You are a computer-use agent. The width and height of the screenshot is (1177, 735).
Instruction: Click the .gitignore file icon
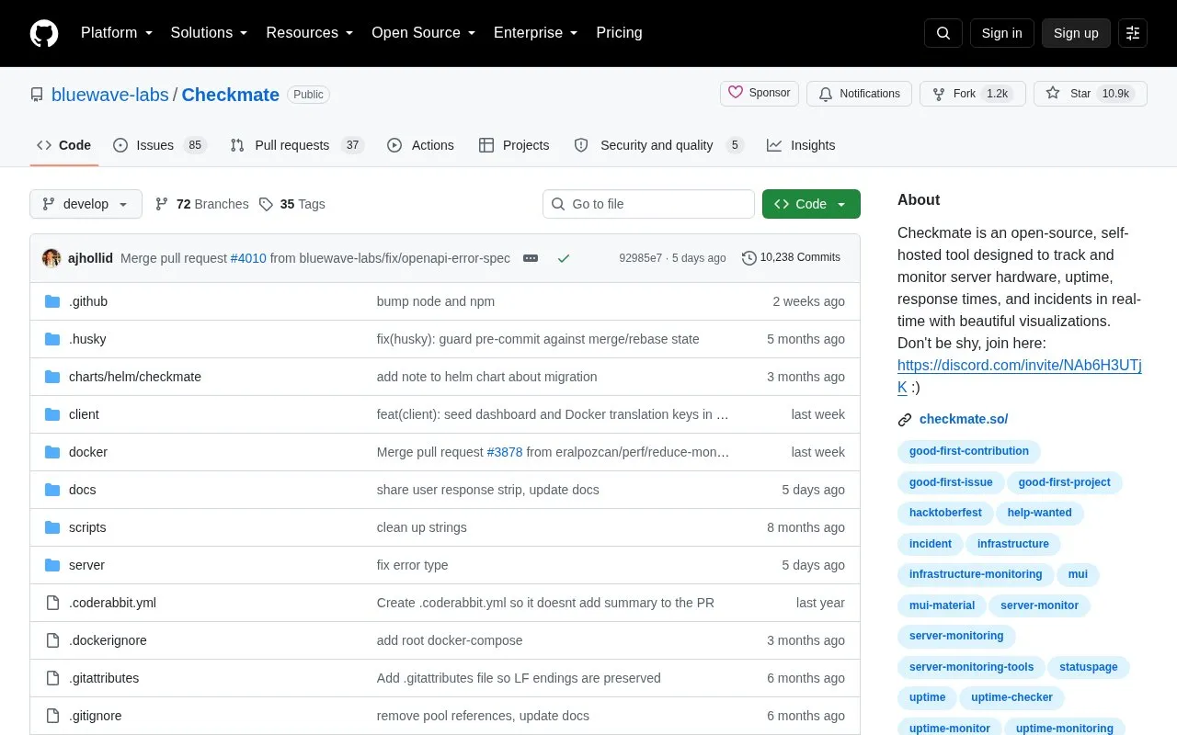click(x=52, y=716)
